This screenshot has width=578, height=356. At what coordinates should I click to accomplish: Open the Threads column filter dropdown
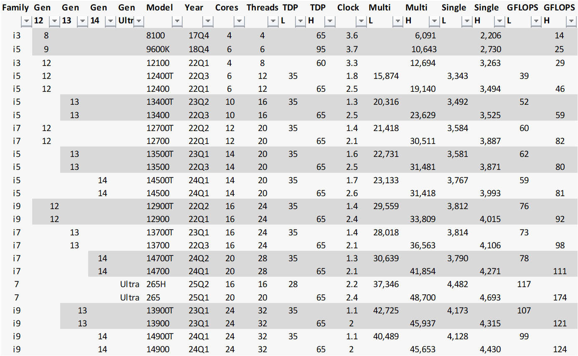[x=273, y=21]
